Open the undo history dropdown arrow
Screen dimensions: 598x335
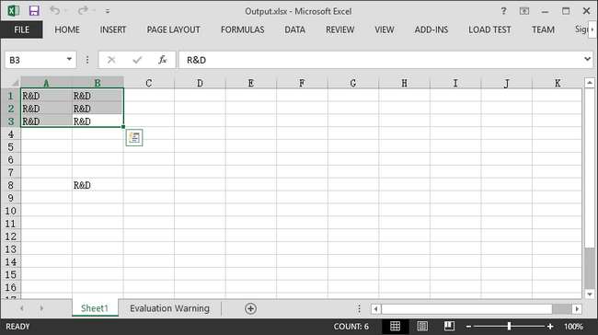click(66, 11)
